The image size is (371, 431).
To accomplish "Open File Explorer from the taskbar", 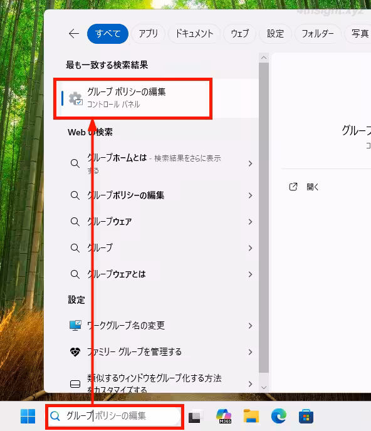I will click(251, 416).
